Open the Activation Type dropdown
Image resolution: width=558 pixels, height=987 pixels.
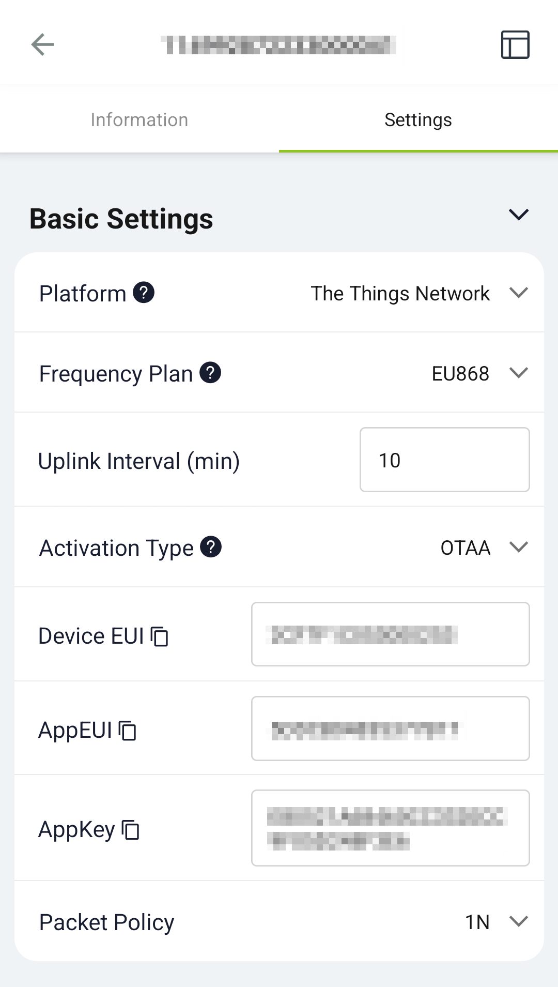pyautogui.click(x=520, y=547)
